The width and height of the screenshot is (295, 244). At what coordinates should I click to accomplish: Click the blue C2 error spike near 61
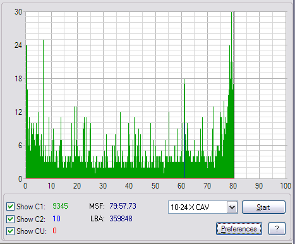pyautogui.click(x=184, y=151)
